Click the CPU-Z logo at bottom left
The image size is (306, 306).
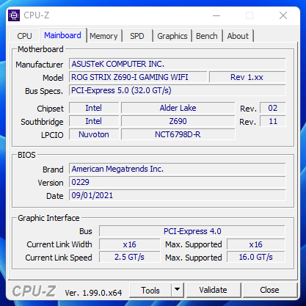pyautogui.click(x=34, y=291)
